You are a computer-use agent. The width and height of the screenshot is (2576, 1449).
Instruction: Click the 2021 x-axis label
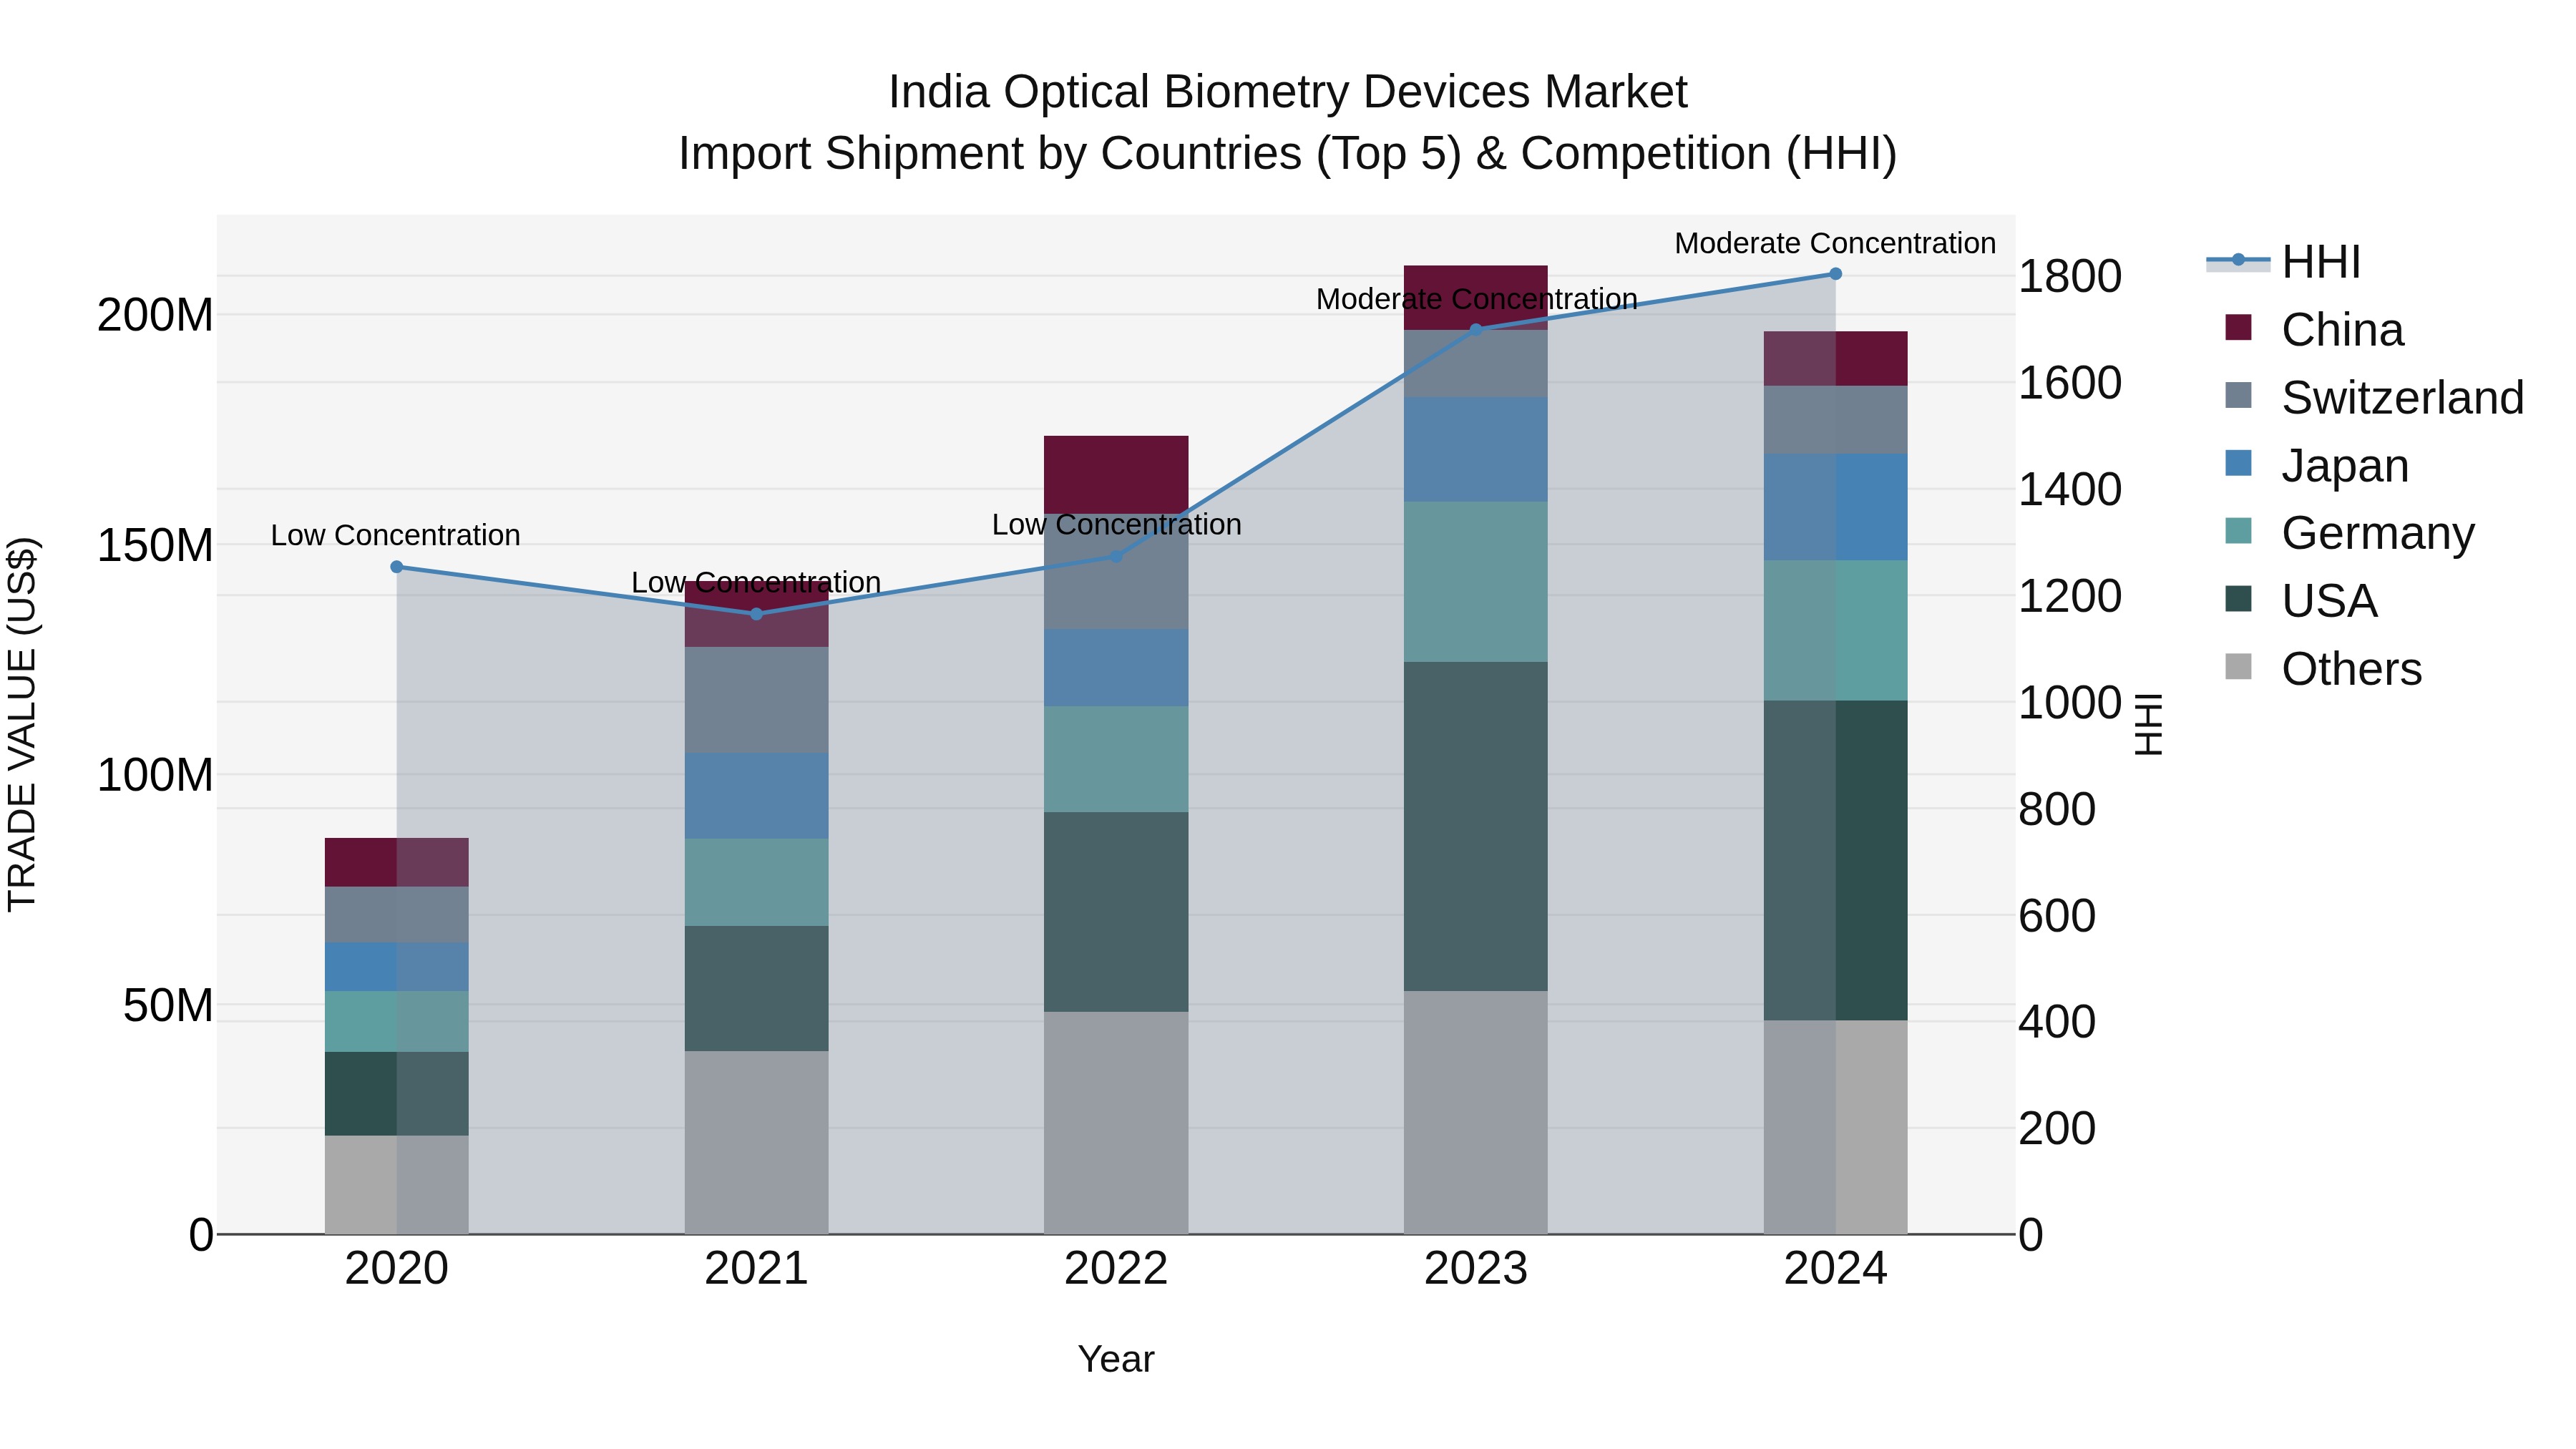[x=756, y=1269]
